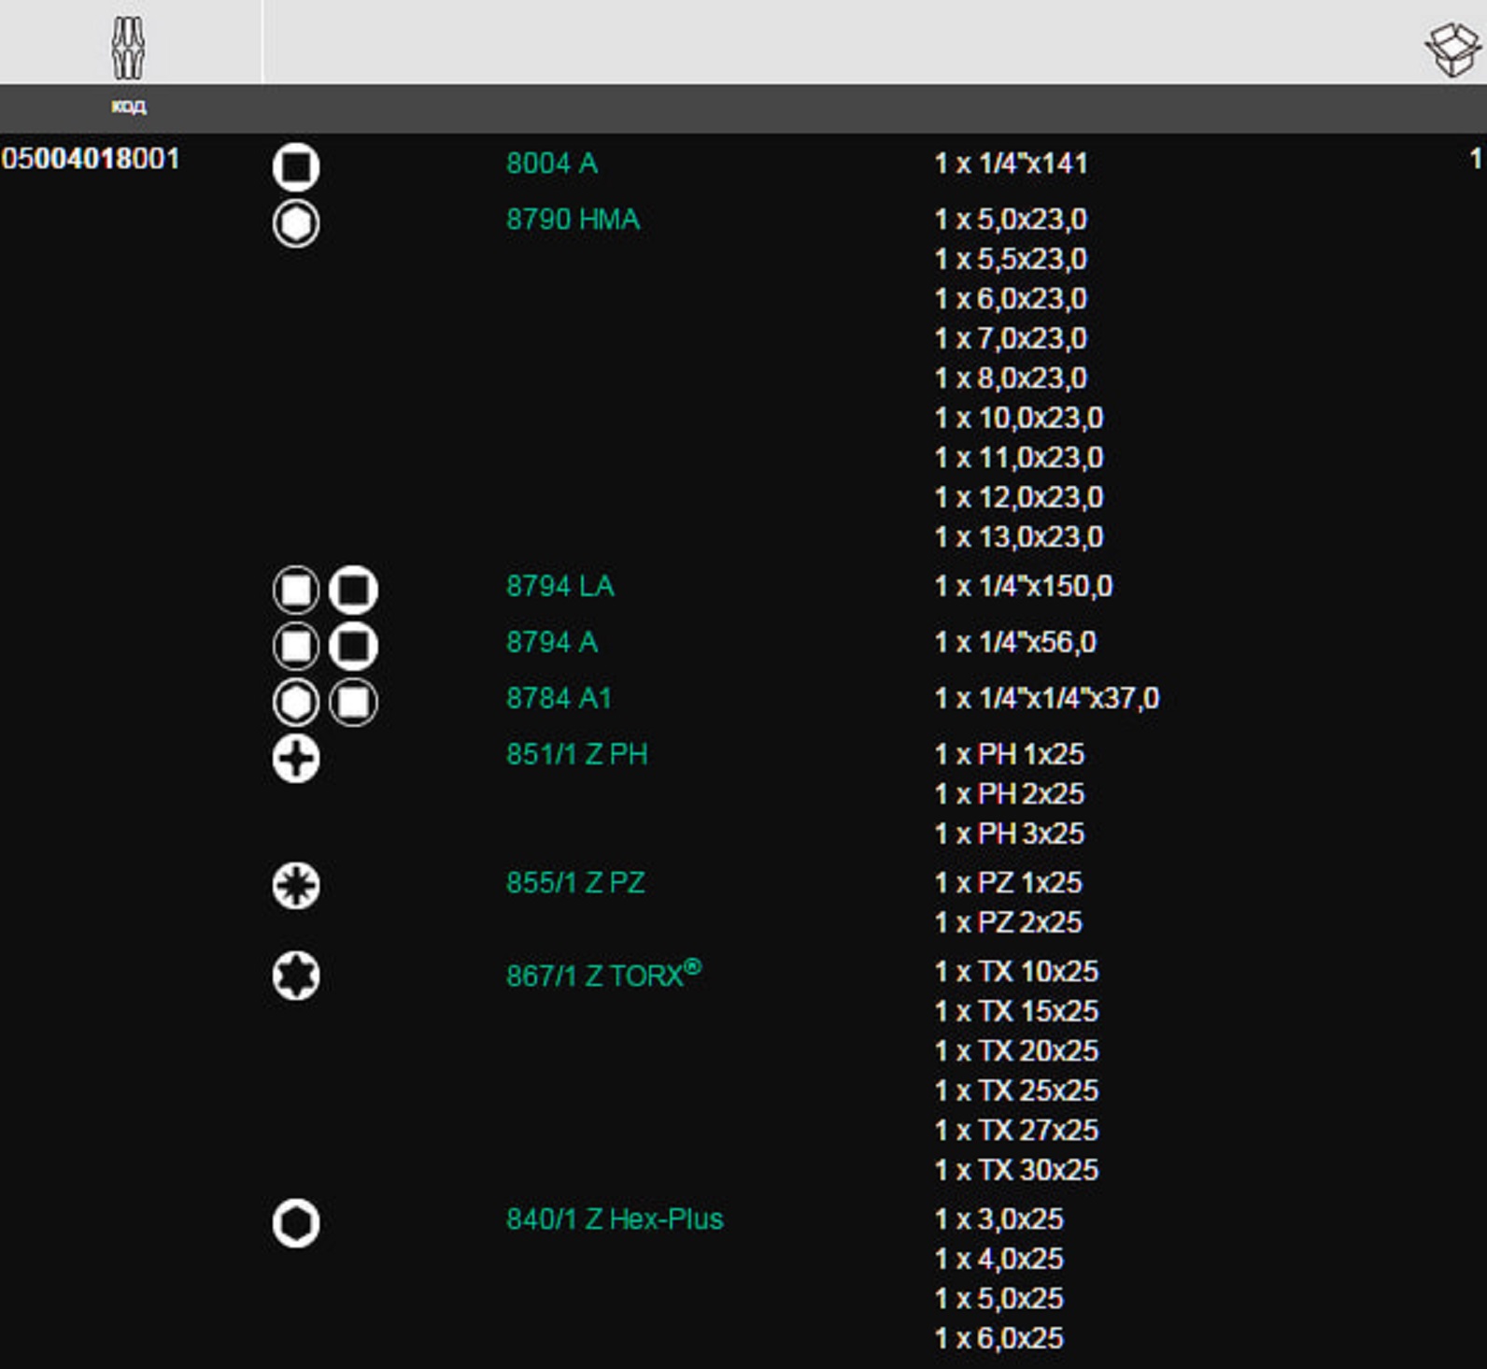The height and width of the screenshot is (1369, 1487).
Task: Select the text 1 x 3,0x25
Action: [999, 1219]
